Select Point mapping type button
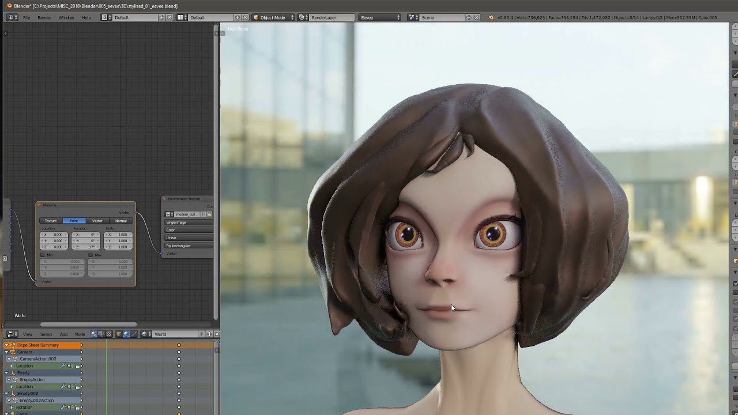The height and width of the screenshot is (415, 738). [x=74, y=221]
